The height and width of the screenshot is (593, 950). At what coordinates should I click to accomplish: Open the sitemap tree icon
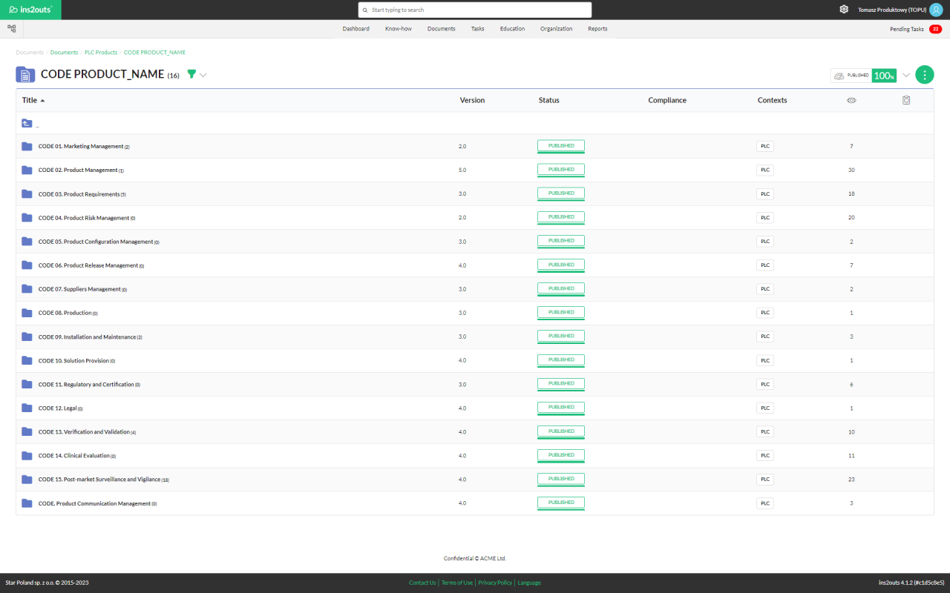tap(12, 29)
